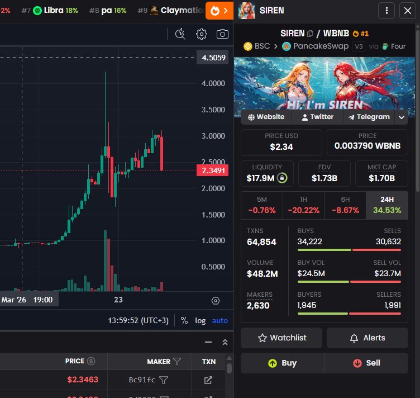
Task: Click the current price label 2.3491
Action: pos(212,170)
